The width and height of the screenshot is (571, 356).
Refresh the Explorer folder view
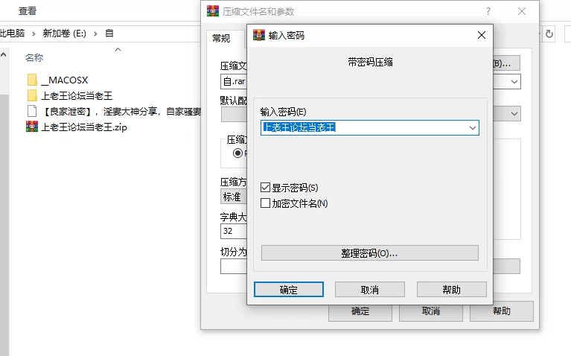coord(549,34)
